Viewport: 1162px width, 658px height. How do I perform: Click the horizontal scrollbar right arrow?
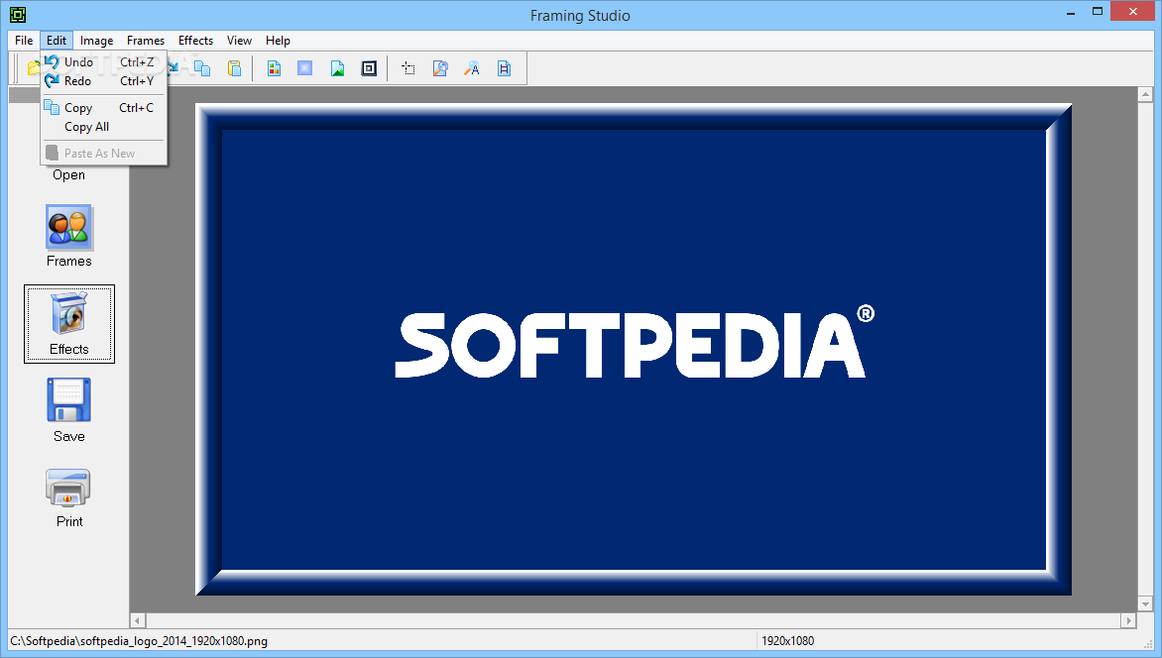1128,620
